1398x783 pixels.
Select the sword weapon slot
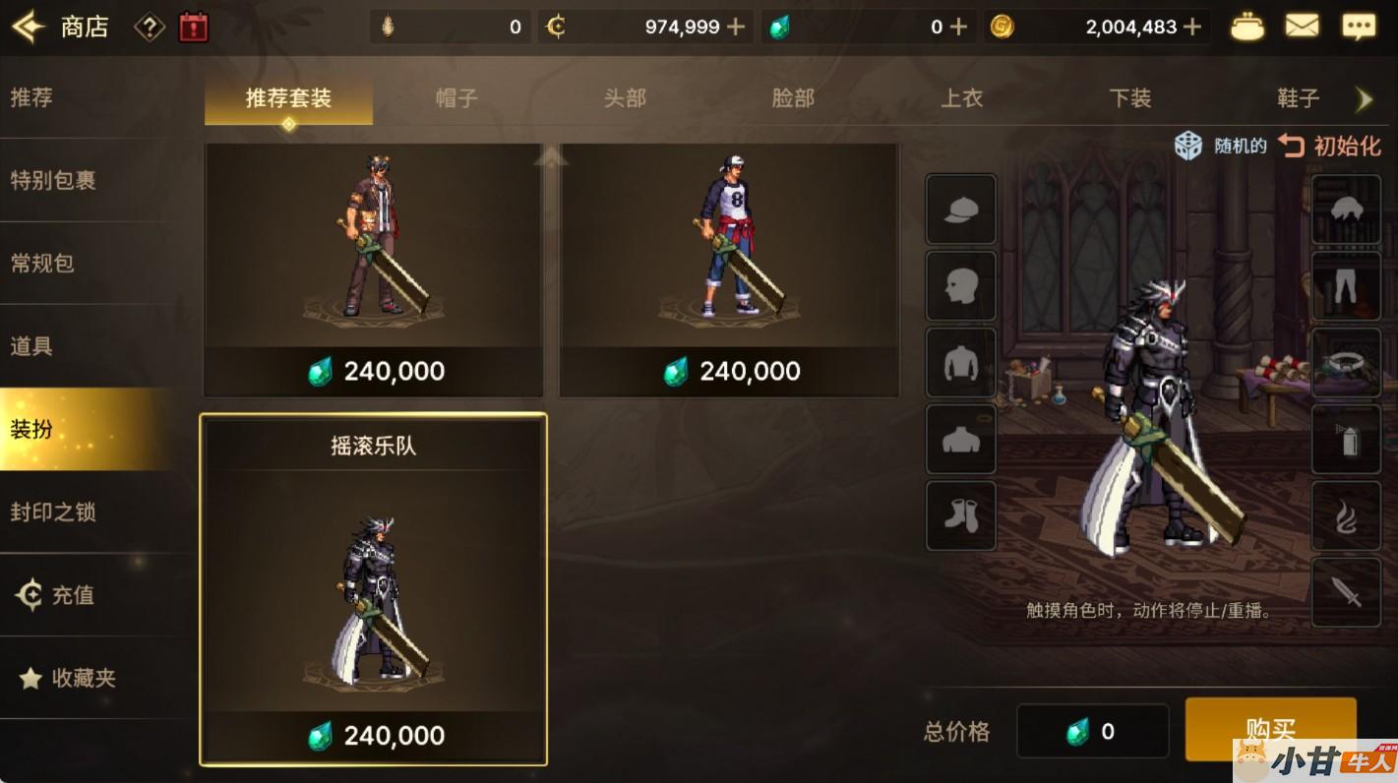click(1346, 592)
